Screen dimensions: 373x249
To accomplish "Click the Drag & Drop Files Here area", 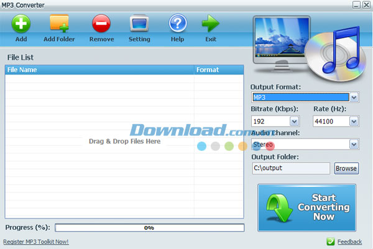I will click(x=124, y=142).
